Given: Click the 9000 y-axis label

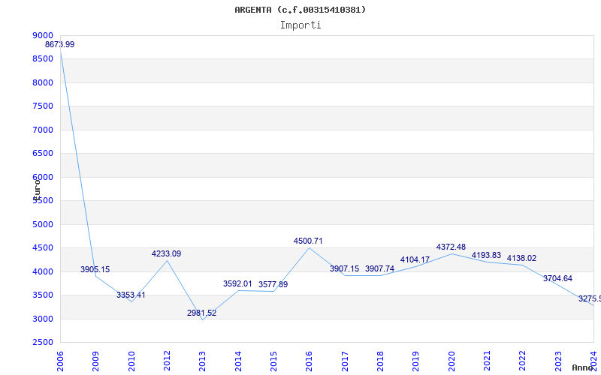Looking at the screenshot, I should coord(43,35).
